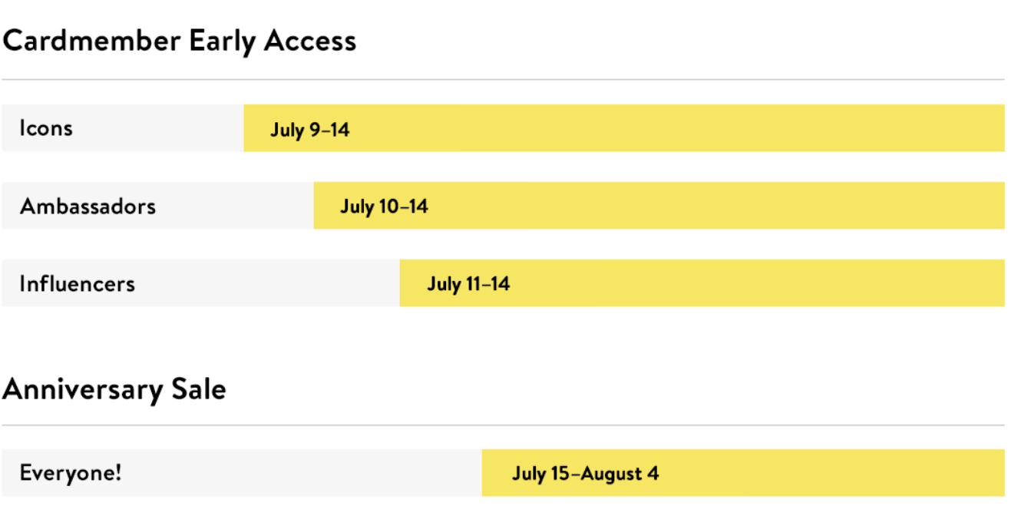
Task: Click the July 9–14 date text
Action: [309, 130]
